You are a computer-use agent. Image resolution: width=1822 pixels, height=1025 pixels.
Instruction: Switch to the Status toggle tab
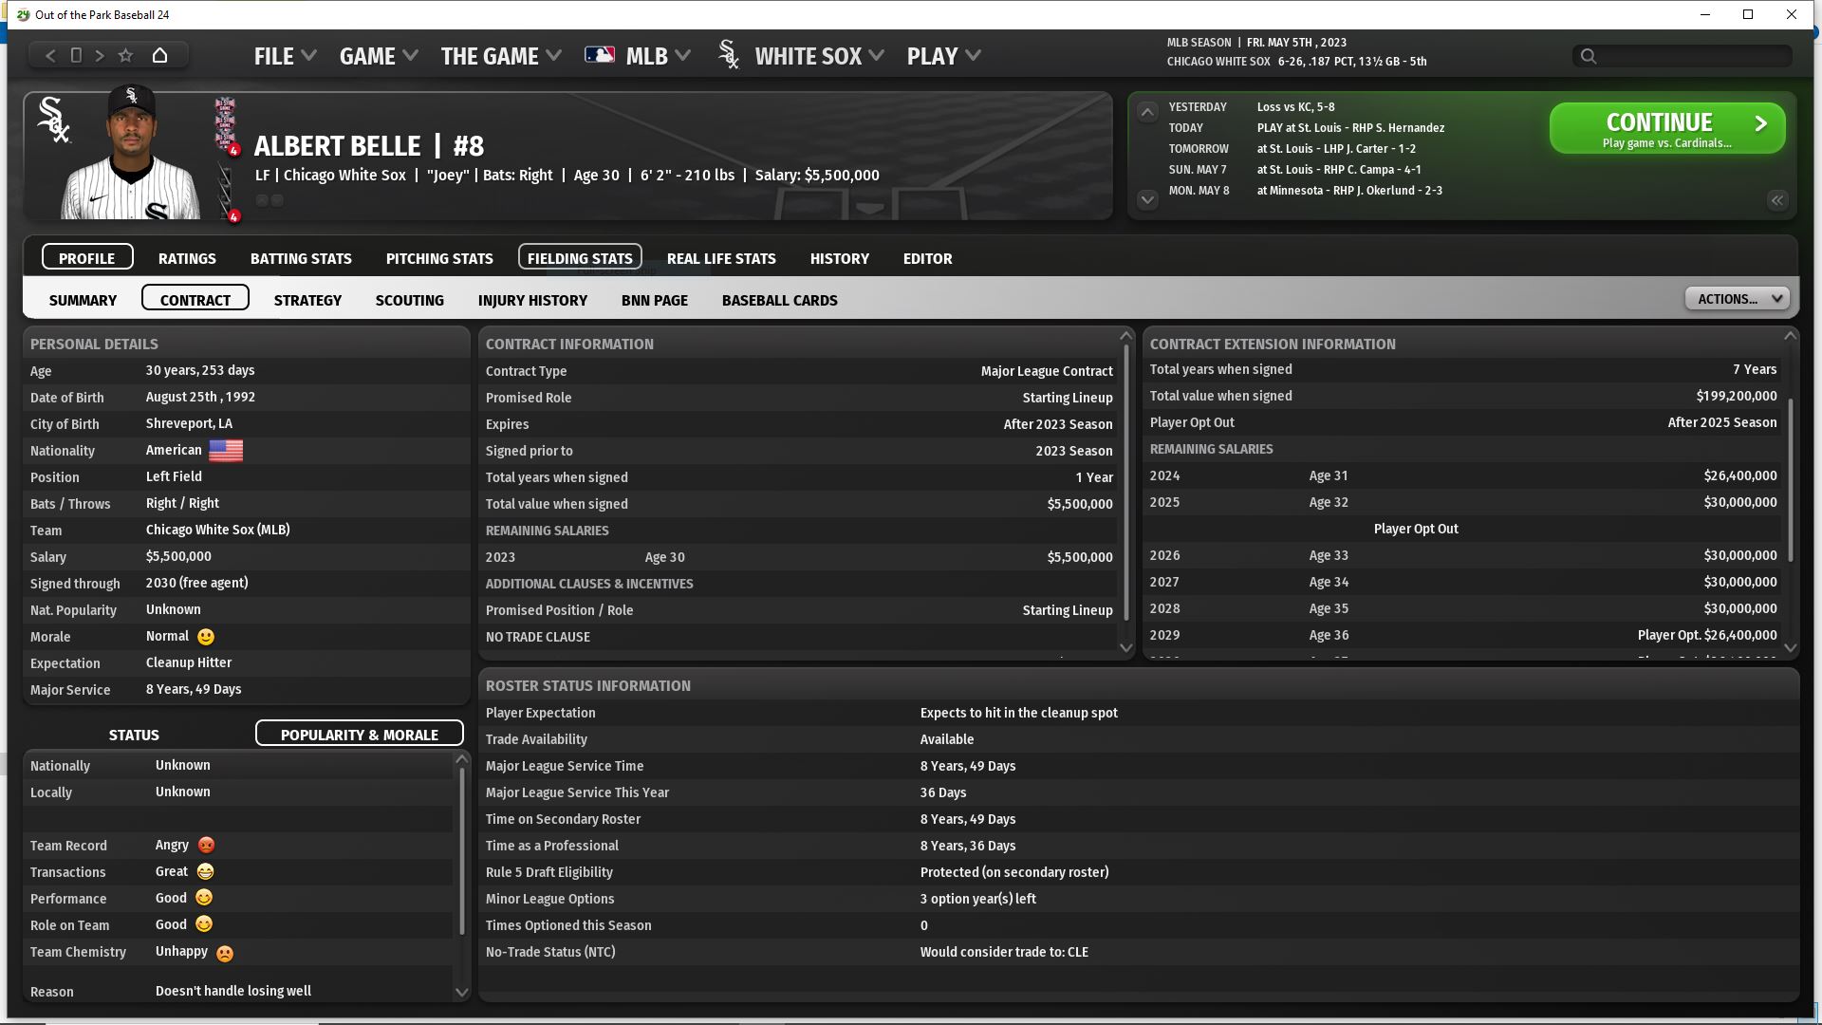[x=134, y=735]
